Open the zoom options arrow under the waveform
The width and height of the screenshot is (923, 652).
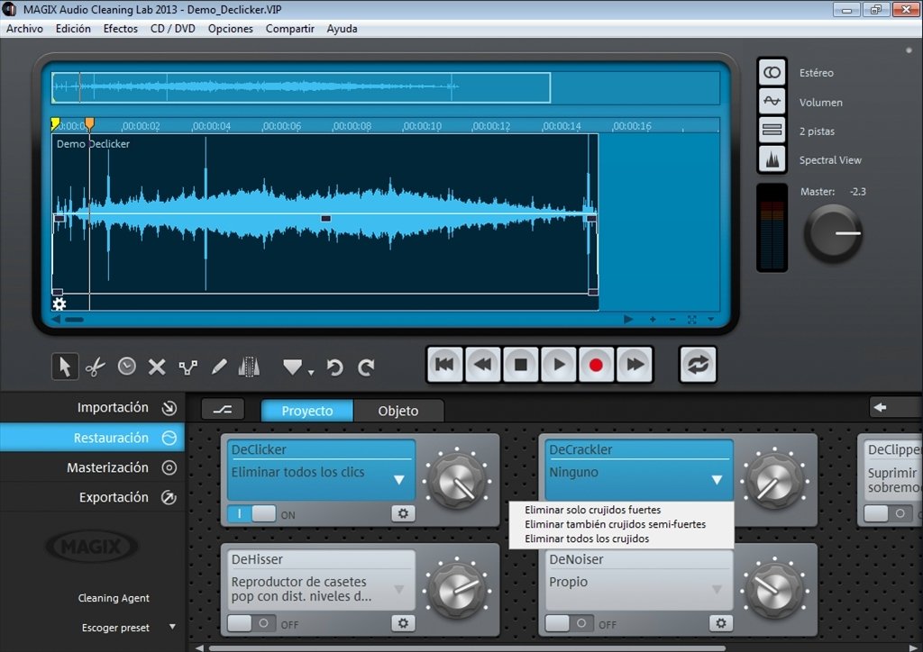click(x=711, y=319)
